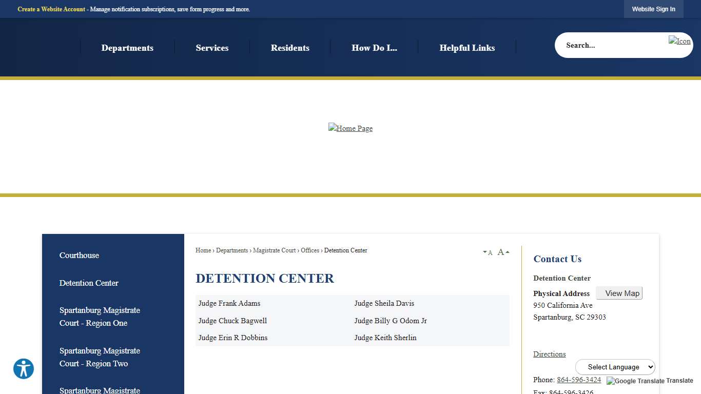This screenshot has height=394, width=701.
Task: Increase the page text size
Action: tap(501, 252)
